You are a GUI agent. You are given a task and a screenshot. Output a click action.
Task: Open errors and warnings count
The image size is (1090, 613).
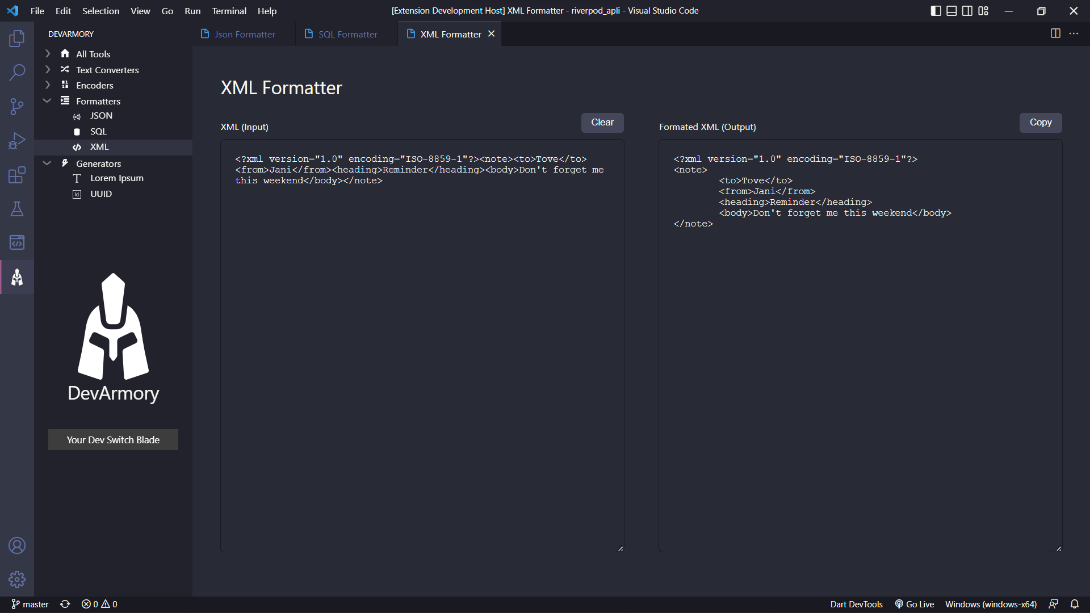tap(99, 604)
